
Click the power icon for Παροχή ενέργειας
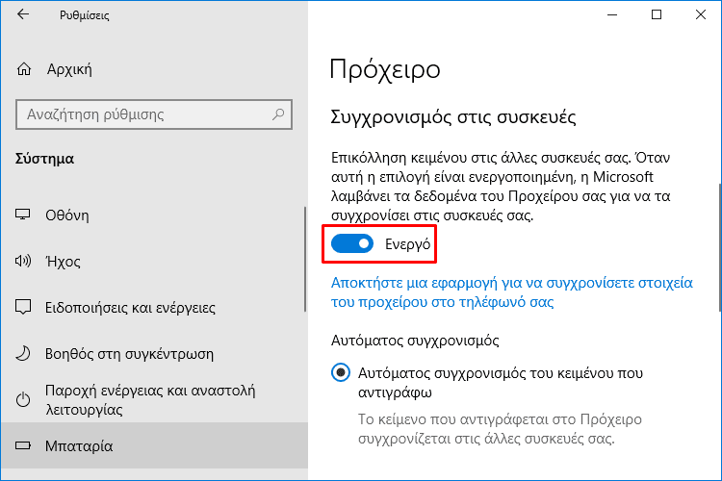23,399
